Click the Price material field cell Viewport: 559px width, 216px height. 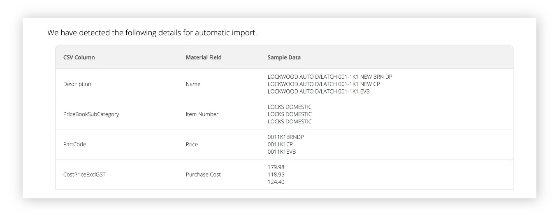[x=192, y=144]
